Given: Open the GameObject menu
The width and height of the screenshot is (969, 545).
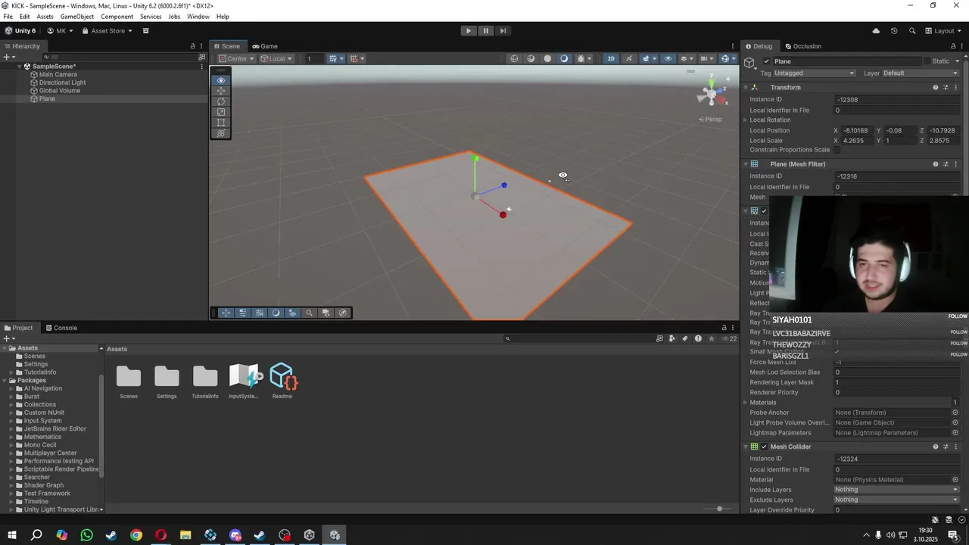Looking at the screenshot, I should coord(77,17).
